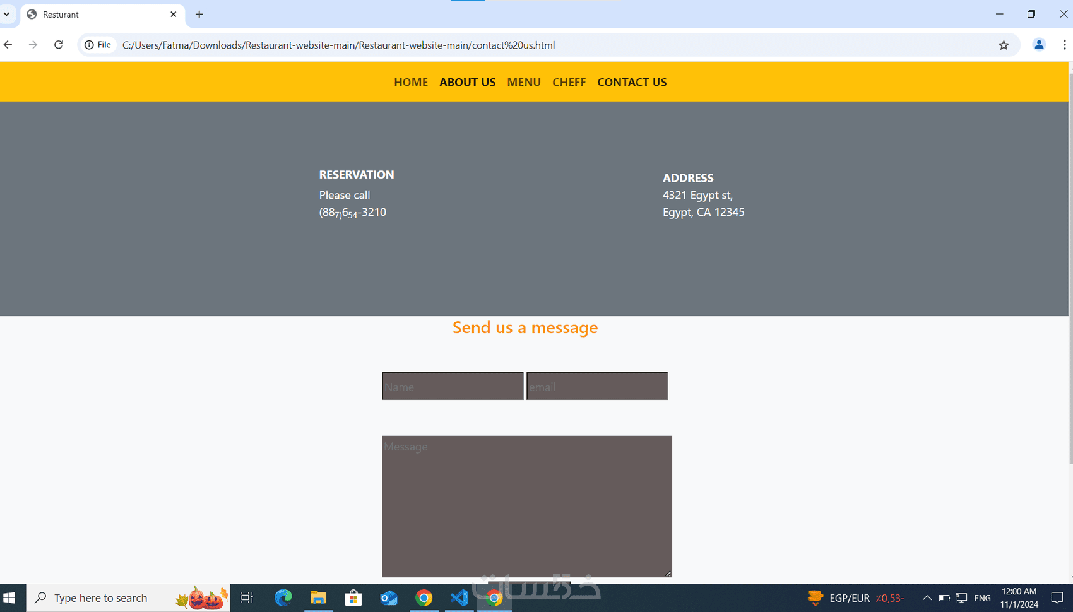Focus the Name input field
Image resolution: width=1073 pixels, height=612 pixels.
453,386
